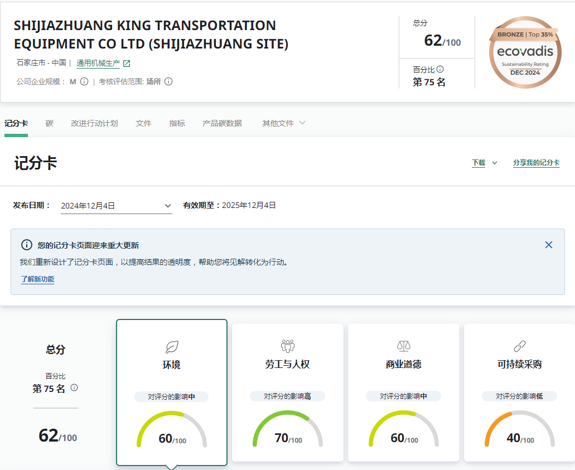The height and width of the screenshot is (470, 575).
Task: Dismiss the scorecard update notice banner
Action: (549, 245)
